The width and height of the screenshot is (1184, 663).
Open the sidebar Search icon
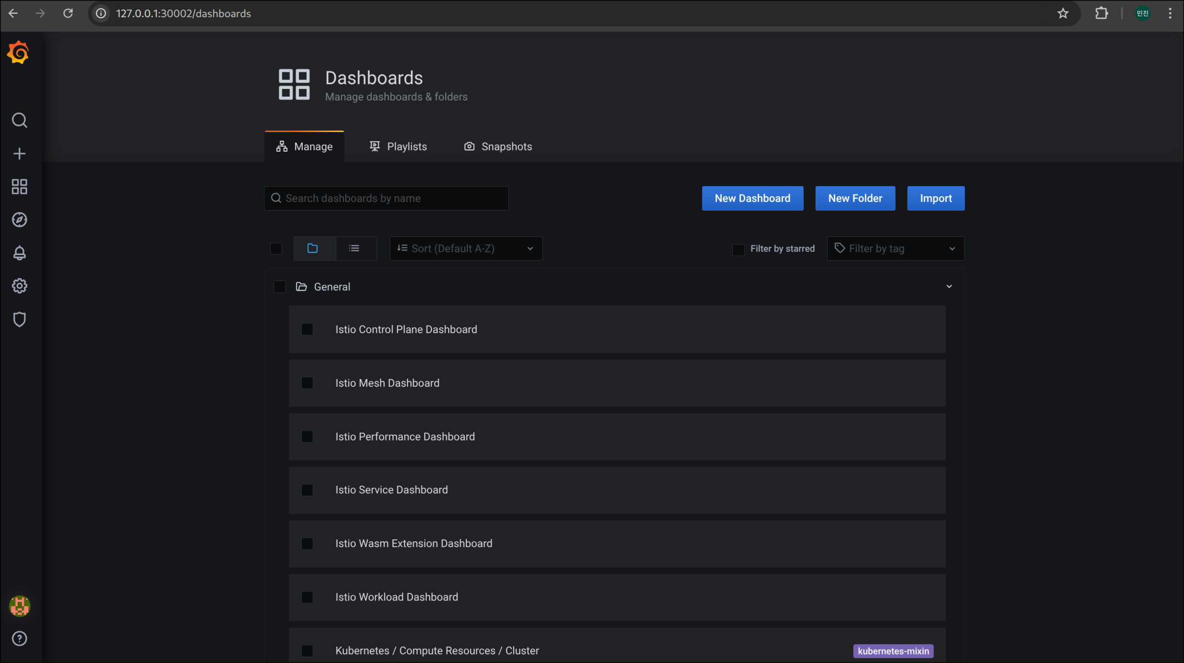(x=19, y=120)
